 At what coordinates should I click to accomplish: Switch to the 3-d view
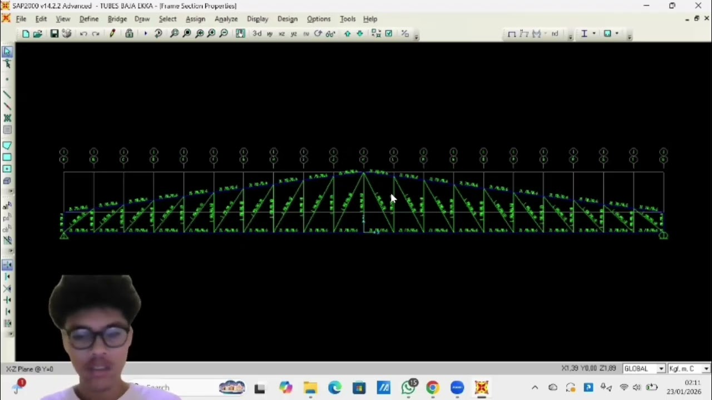click(257, 34)
